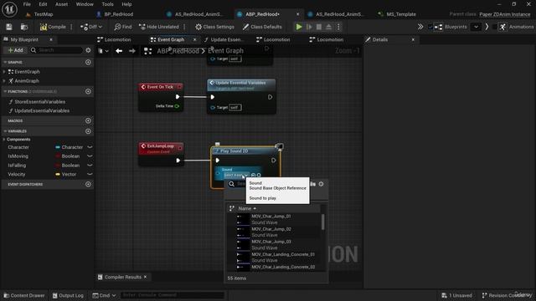The height and width of the screenshot is (301, 536).
Task: Open the Tools menu
Action: [107, 4]
